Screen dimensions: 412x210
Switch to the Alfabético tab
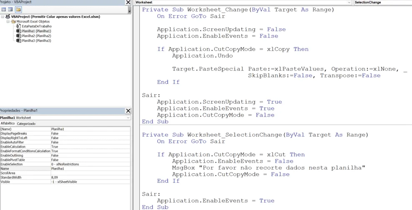pos(7,123)
